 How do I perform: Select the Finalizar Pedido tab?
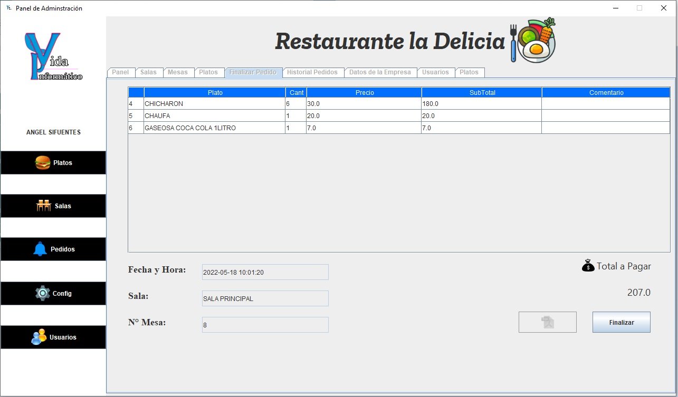253,72
